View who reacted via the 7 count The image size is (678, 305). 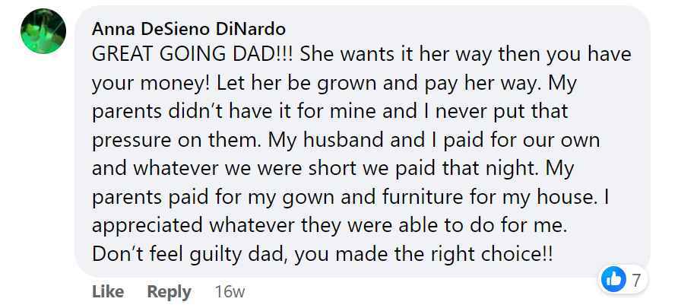[x=635, y=280]
